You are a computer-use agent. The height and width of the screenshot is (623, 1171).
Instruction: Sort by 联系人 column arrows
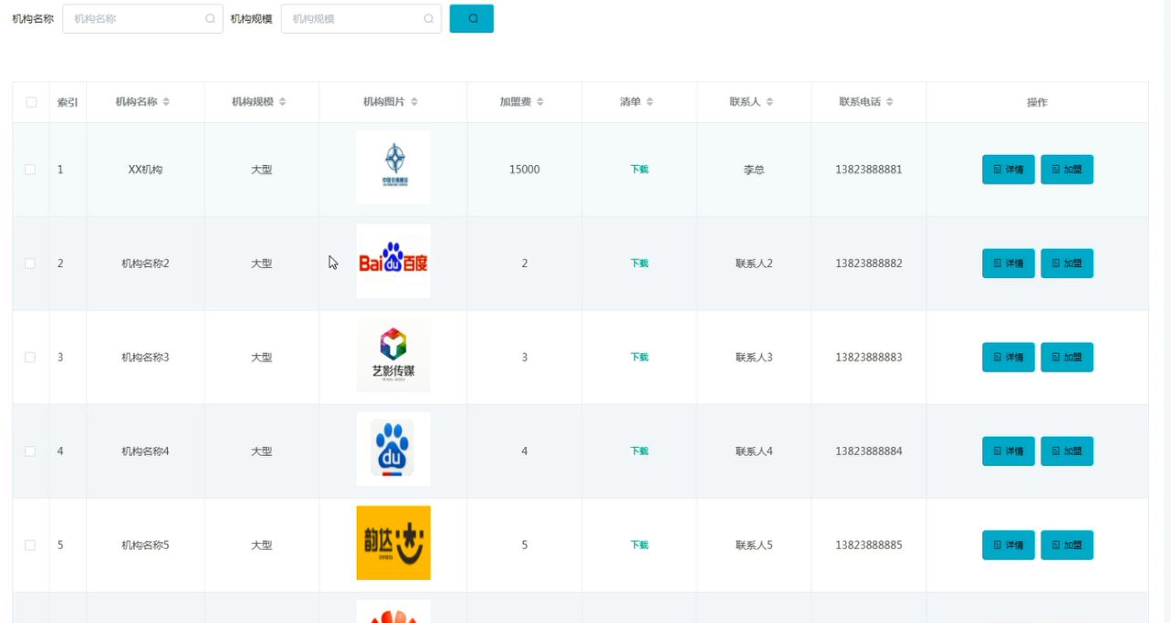[x=769, y=102]
